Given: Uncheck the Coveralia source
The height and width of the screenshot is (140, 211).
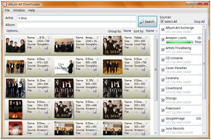Looking at the screenshot, I should pos(163,80).
